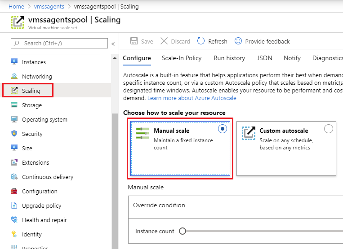Click the Refresh circular arrow icon
343x249 pixels.
click(201, 41)
